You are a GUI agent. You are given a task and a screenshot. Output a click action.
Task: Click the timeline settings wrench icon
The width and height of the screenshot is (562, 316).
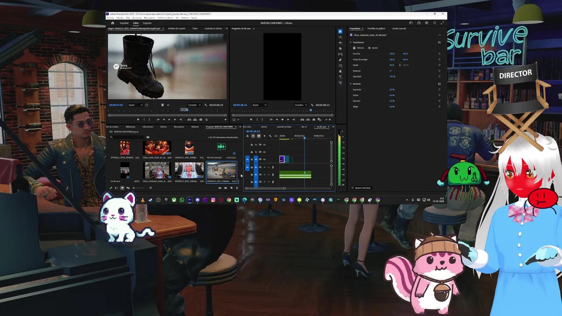tap(270, 136)
